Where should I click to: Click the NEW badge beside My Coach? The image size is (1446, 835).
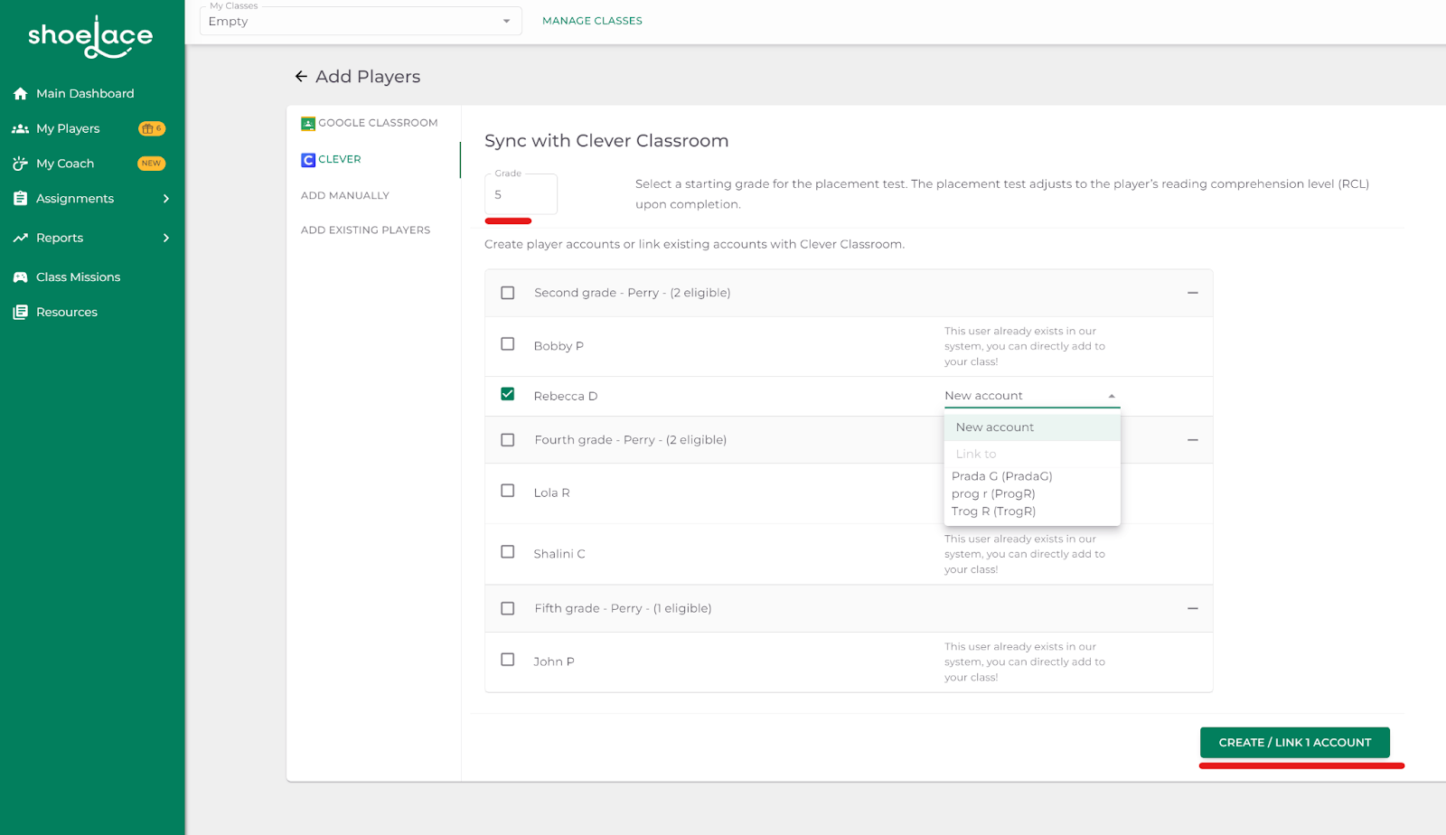click(x=152, y=164)
